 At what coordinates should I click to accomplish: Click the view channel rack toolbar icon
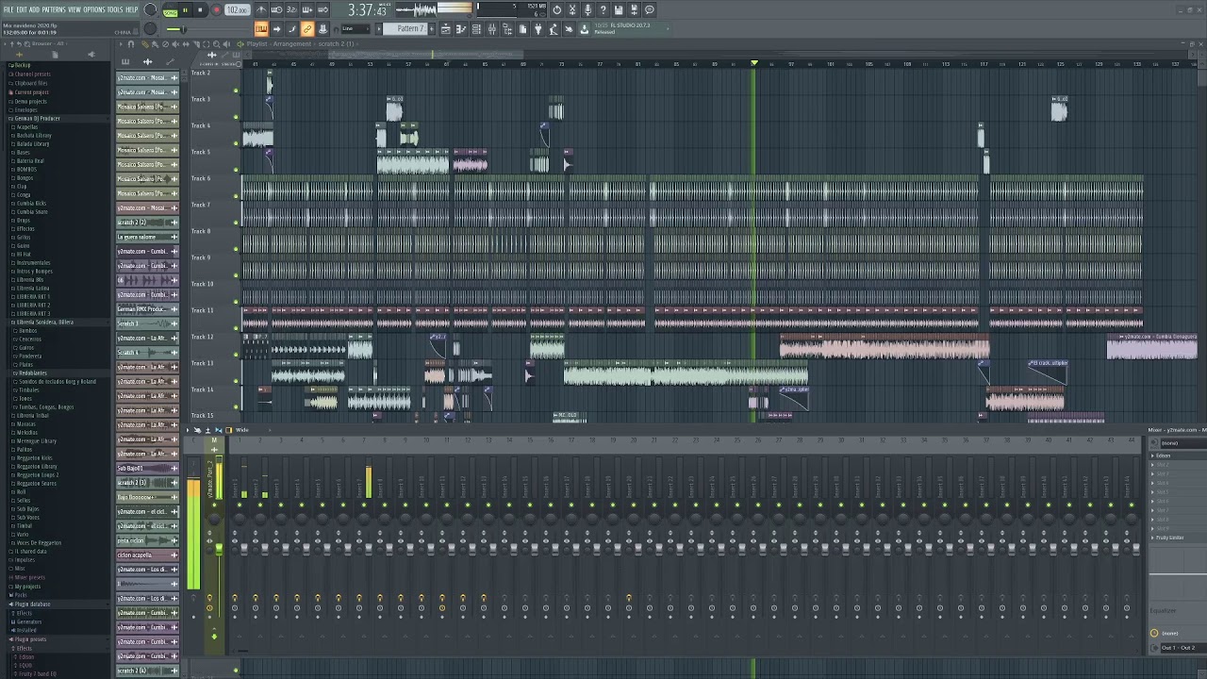(x=476, y=29)
